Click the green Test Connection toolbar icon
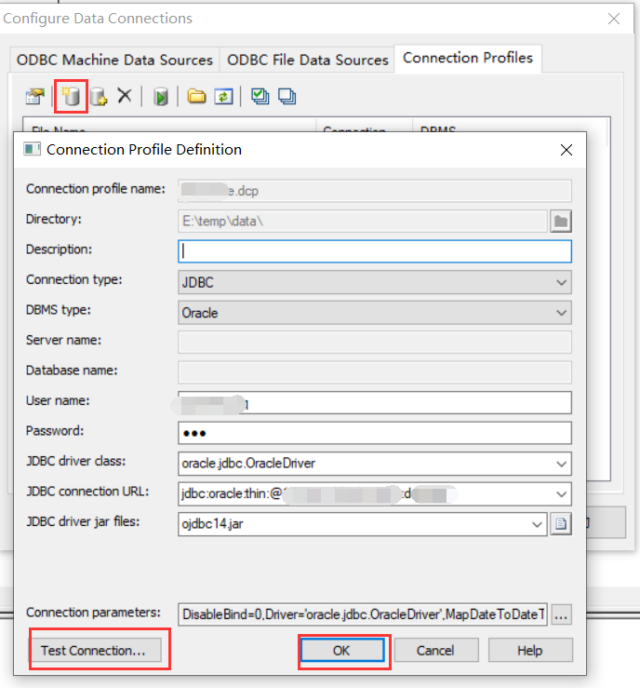640x688 pixels. pos(161,97)
